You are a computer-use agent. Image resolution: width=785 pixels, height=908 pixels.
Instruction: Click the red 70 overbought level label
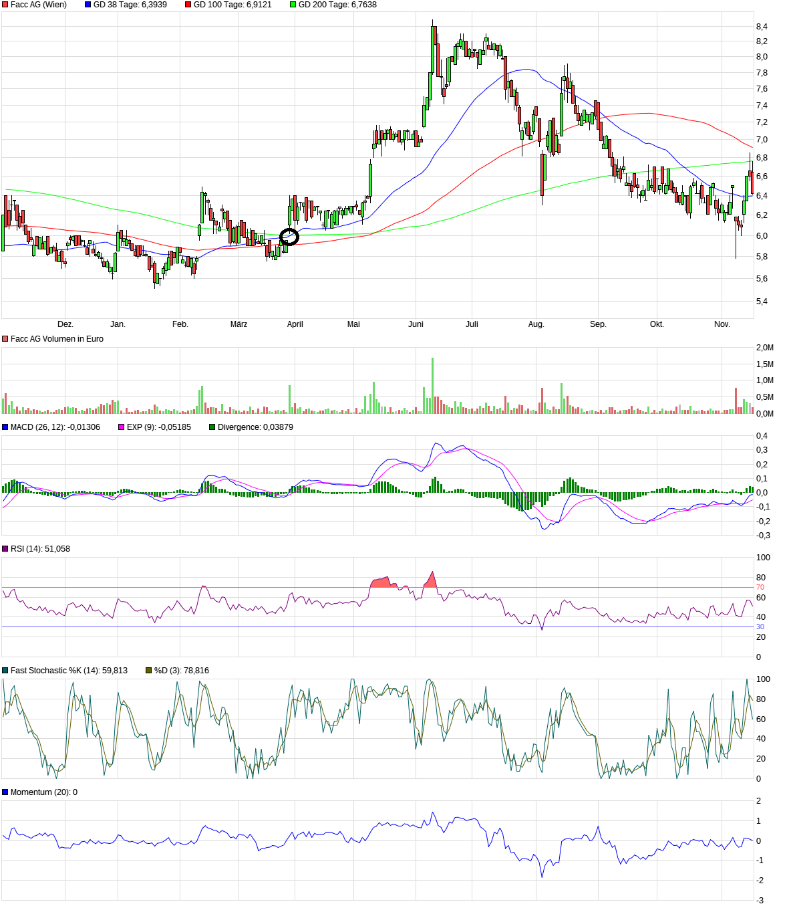coord(760,588)
